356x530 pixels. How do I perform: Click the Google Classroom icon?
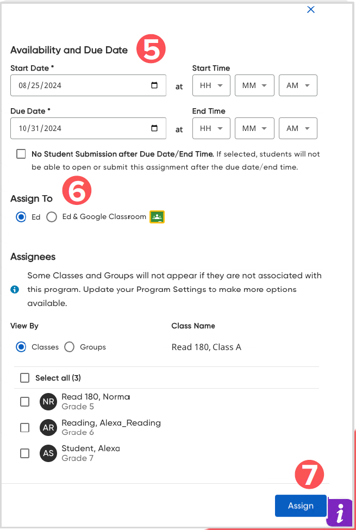pos(157,216)
